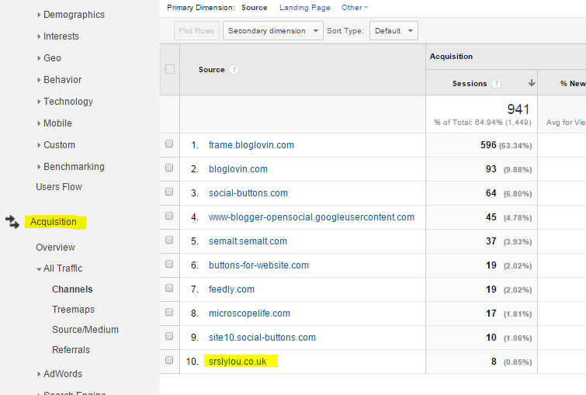Expand the Other primary dimension menu
This screenshot has width=586, height=395.
(x=355, y=8)
